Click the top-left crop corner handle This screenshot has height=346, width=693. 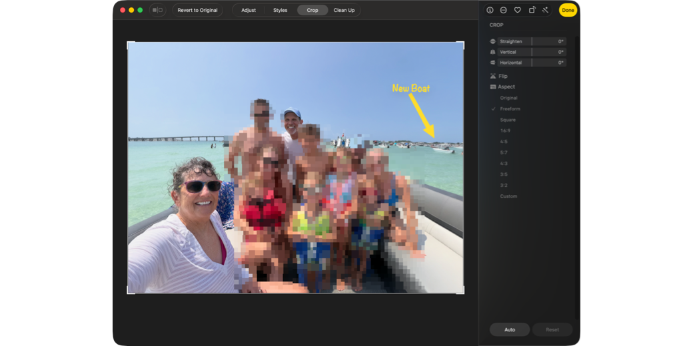128,43
